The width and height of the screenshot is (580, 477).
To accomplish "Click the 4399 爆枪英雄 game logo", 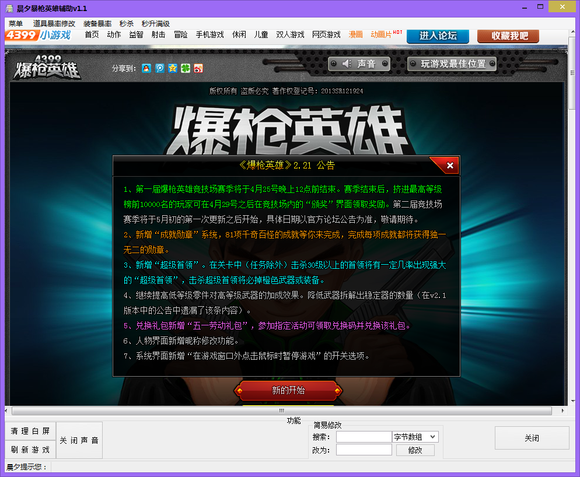I will coord(47,67).
